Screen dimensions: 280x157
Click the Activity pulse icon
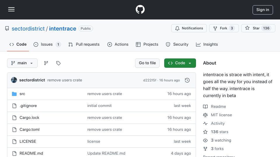coord(205,123)
